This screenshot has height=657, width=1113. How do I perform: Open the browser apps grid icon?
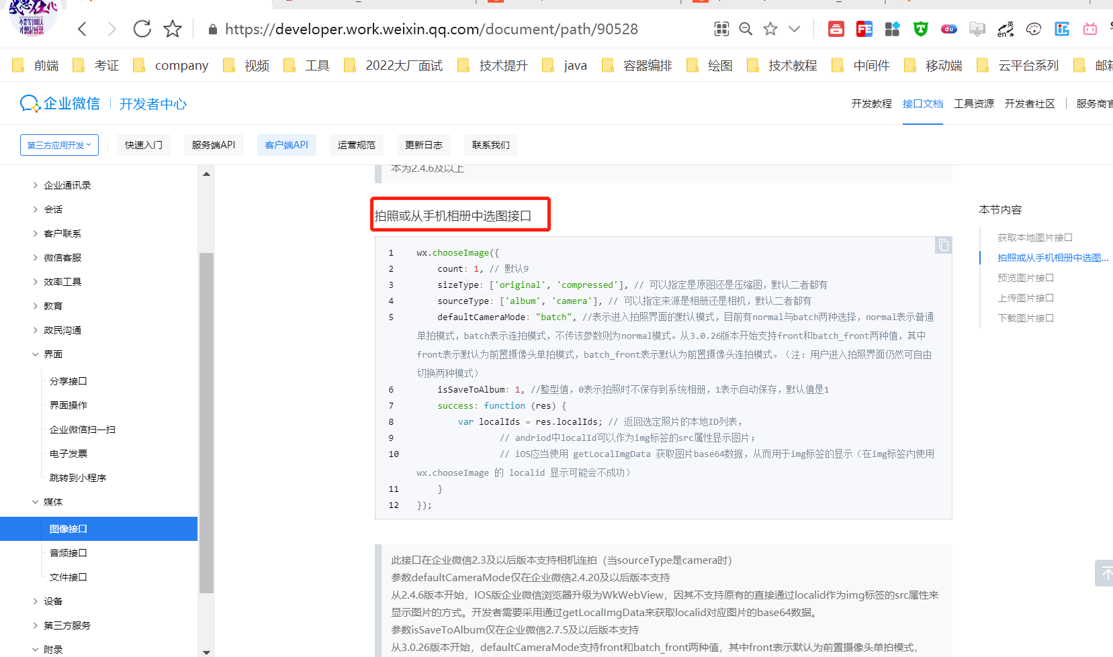pos(721,29)
